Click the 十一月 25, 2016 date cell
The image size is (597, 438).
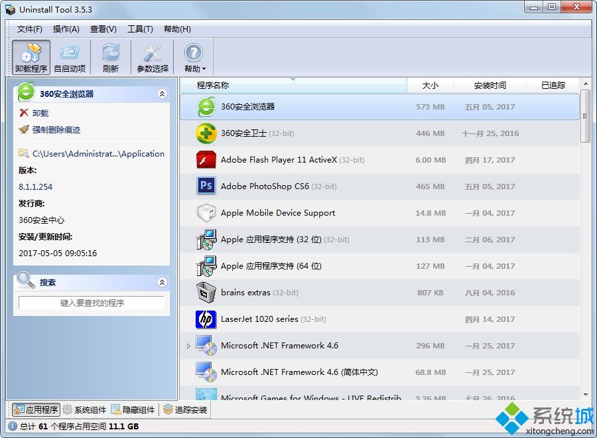point(490,133)
